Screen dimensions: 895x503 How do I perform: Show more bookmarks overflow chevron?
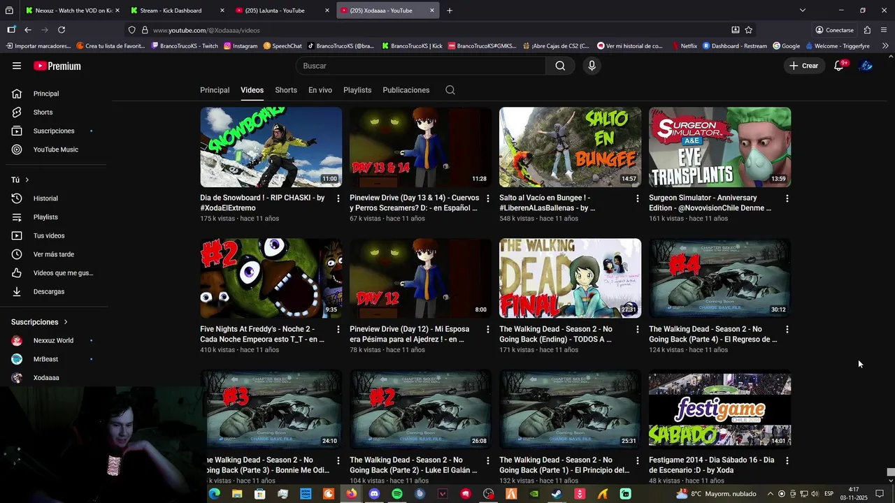(x=885, y=46)
